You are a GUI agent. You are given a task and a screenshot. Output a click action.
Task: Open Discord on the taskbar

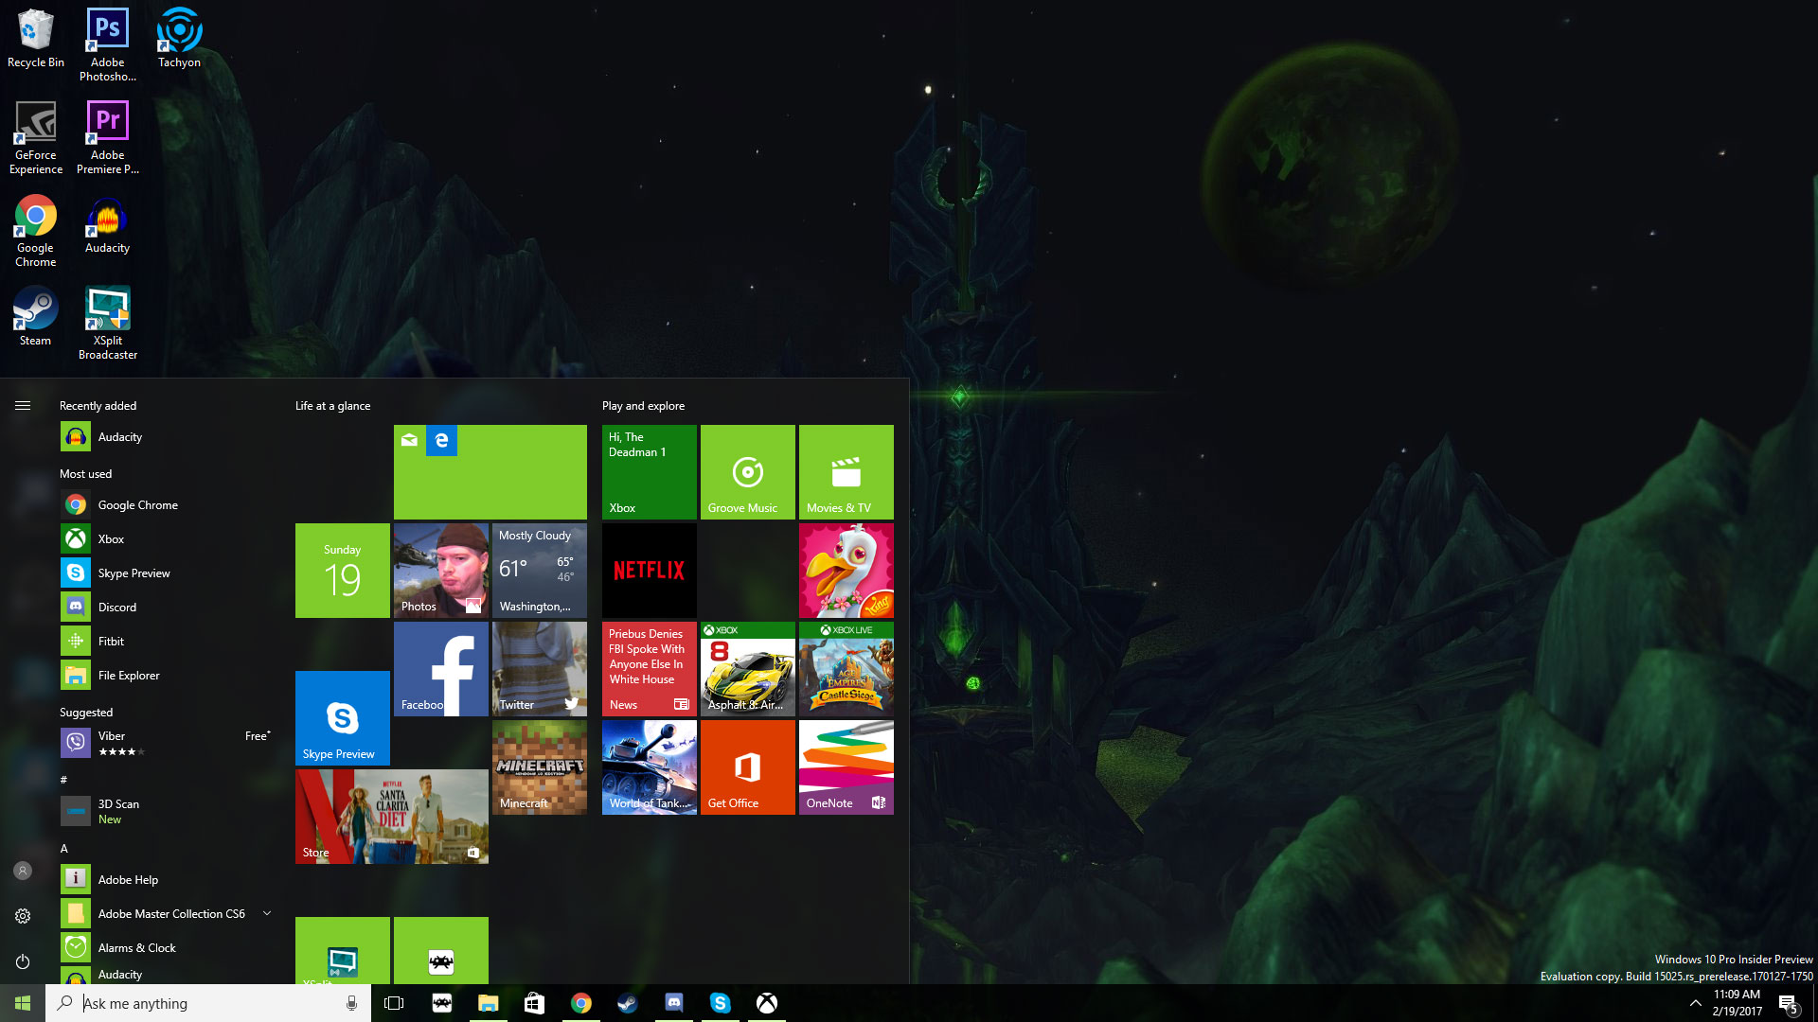click(x=673, y=1003)
